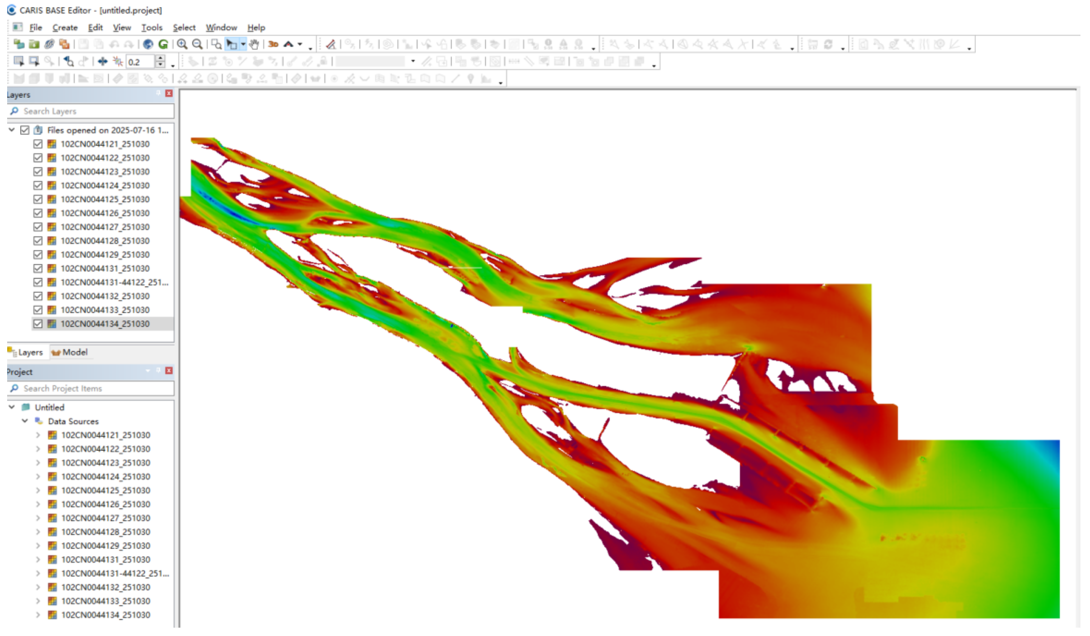Open dropdown arrow beside the selection tool
This screenshot has height=636, width=1090.
244,44
